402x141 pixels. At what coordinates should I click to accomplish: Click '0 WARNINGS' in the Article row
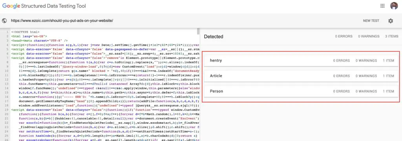click(366, 76)
